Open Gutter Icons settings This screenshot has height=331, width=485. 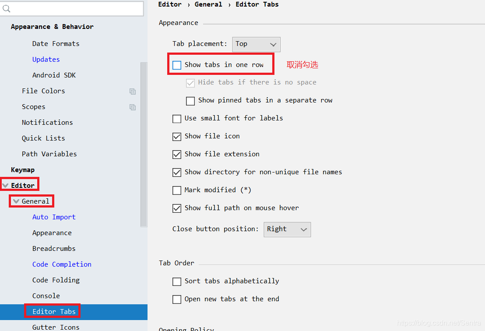(56, 327)
